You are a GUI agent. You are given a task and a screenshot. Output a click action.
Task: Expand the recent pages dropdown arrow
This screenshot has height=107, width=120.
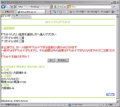pyautogui.click(x=12, y=7)
